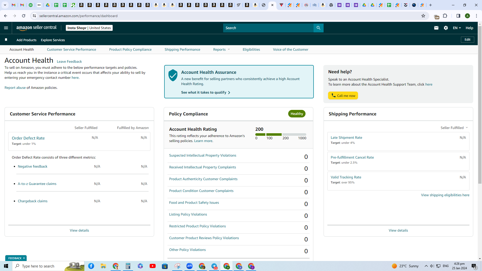Click the Account Health Assurance shield icon
482x271 pixels.
(x=173, y=75)
